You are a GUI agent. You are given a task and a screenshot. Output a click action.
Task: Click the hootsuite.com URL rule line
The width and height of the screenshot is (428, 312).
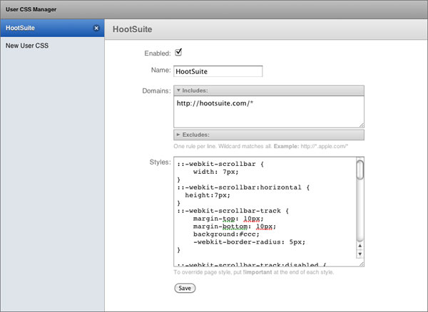215,104
